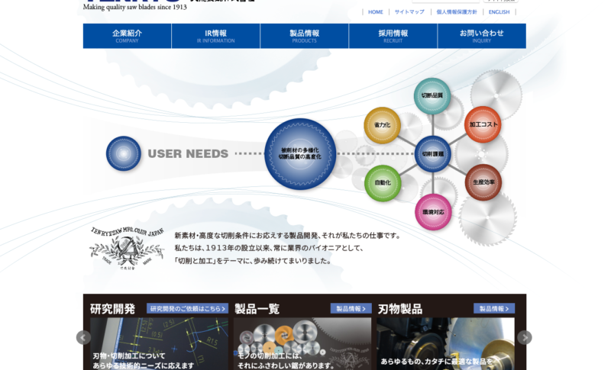Click the teal 切断品質 circle
The image size is (611, 370).
(x=432, y=95)
